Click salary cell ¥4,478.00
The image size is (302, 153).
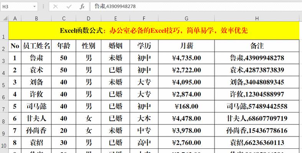(186, 118)
